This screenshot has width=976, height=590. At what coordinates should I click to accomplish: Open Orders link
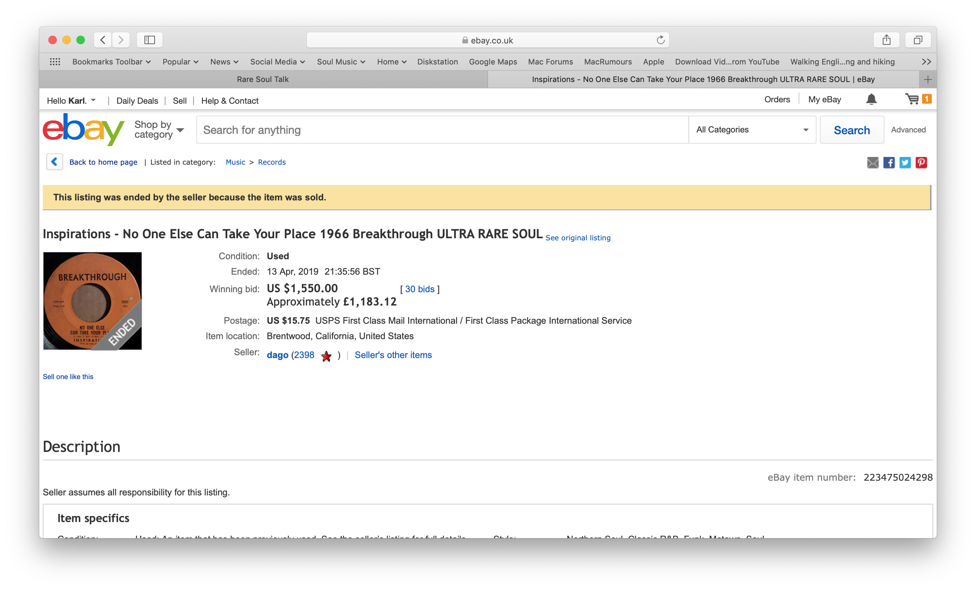point(777,100)
